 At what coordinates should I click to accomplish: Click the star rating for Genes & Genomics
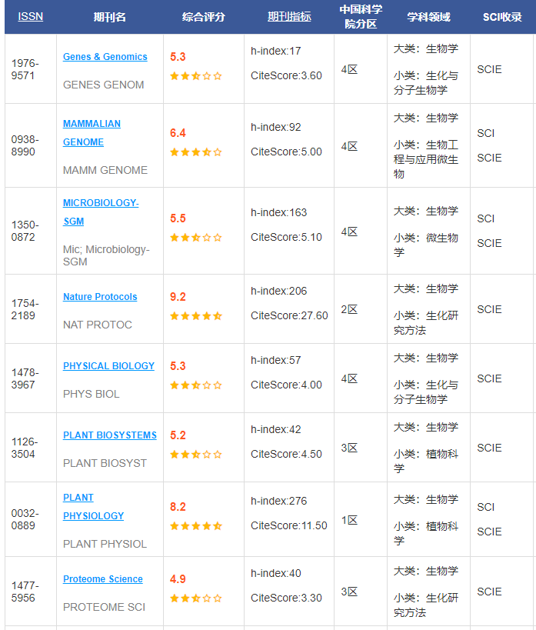pyautogui.click(x=195, y=76)
